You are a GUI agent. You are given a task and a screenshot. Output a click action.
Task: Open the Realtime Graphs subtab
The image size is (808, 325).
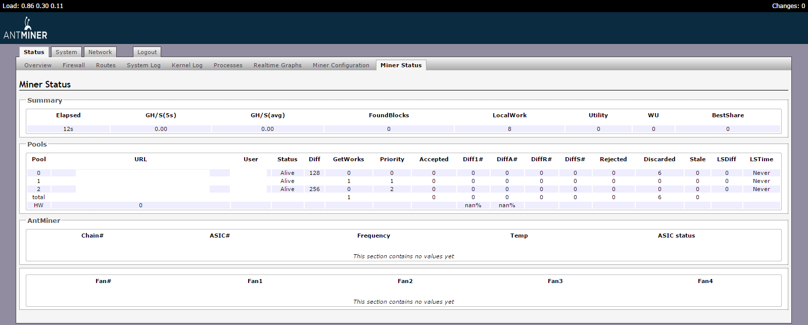277,65
